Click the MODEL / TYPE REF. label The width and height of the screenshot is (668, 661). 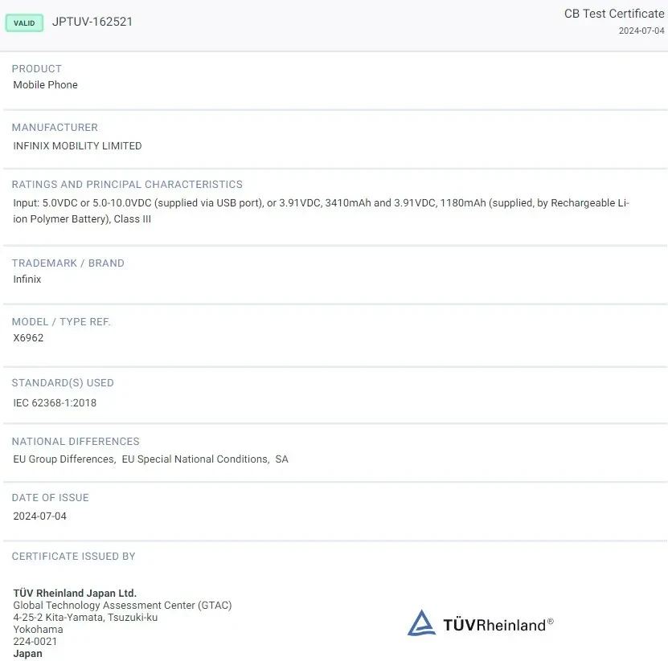click(61, 322)
